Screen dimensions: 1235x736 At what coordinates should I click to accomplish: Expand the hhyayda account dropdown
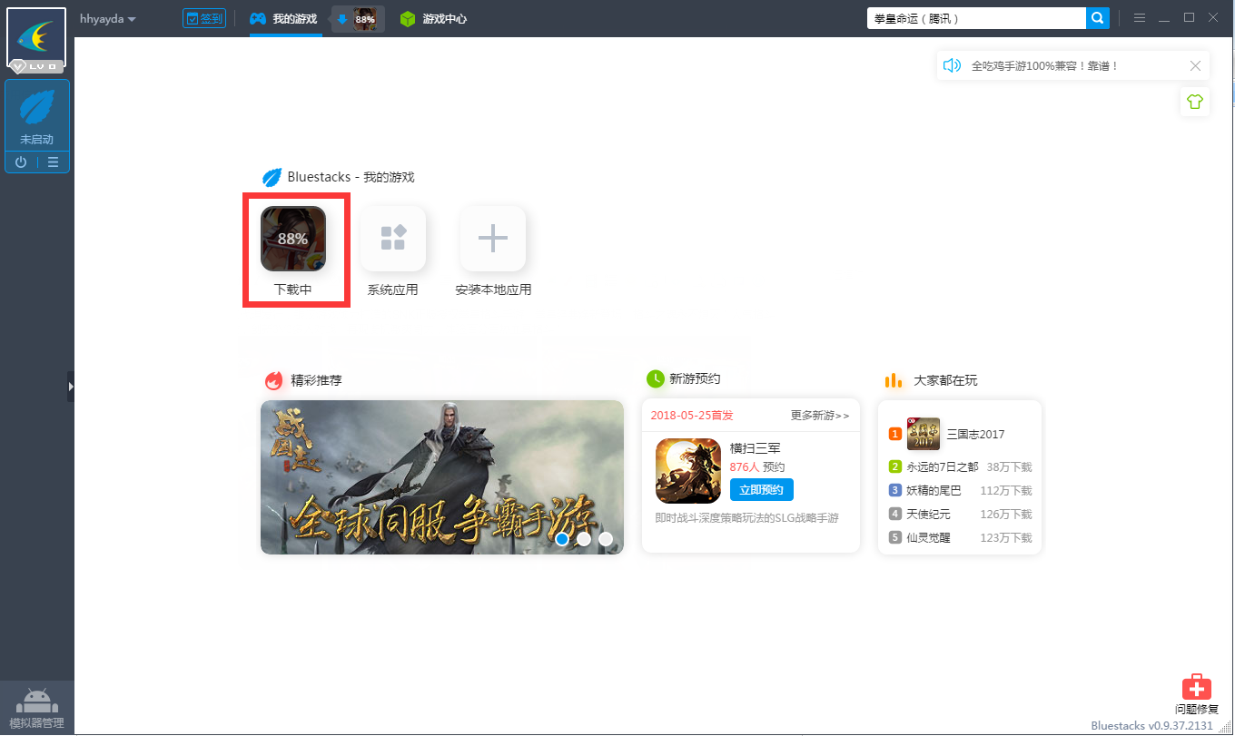tap(108, 18)
